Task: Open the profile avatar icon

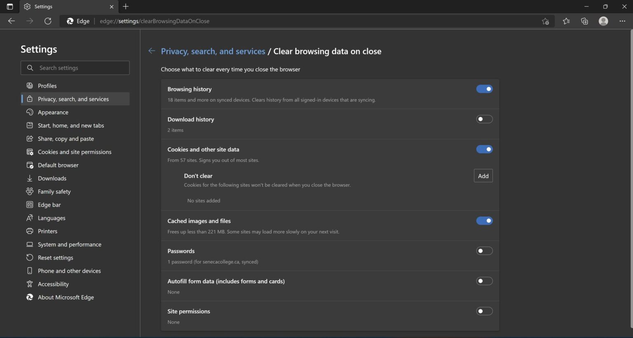Action: pyautogui.click(x=603, y=21)
